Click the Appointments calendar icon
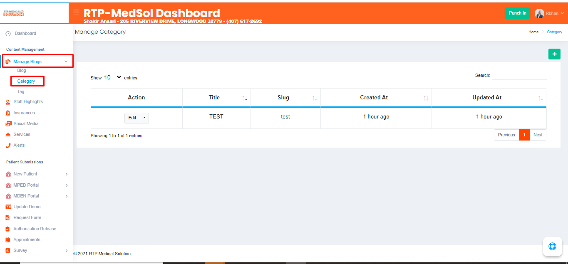The image size is (568, 264). (8, 240)
